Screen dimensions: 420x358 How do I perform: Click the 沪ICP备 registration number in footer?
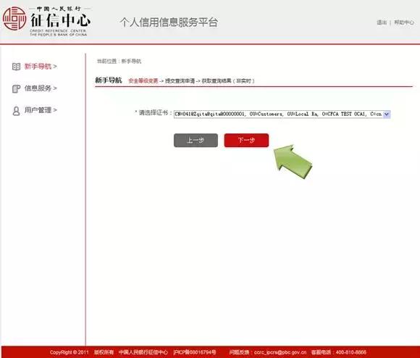[x=195, y=352]
